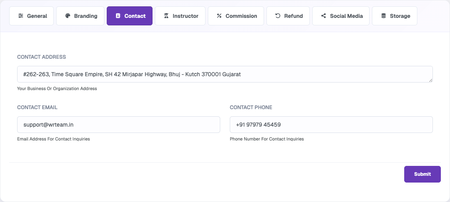Click the palette icon on Branding tab

click(68, 16)
